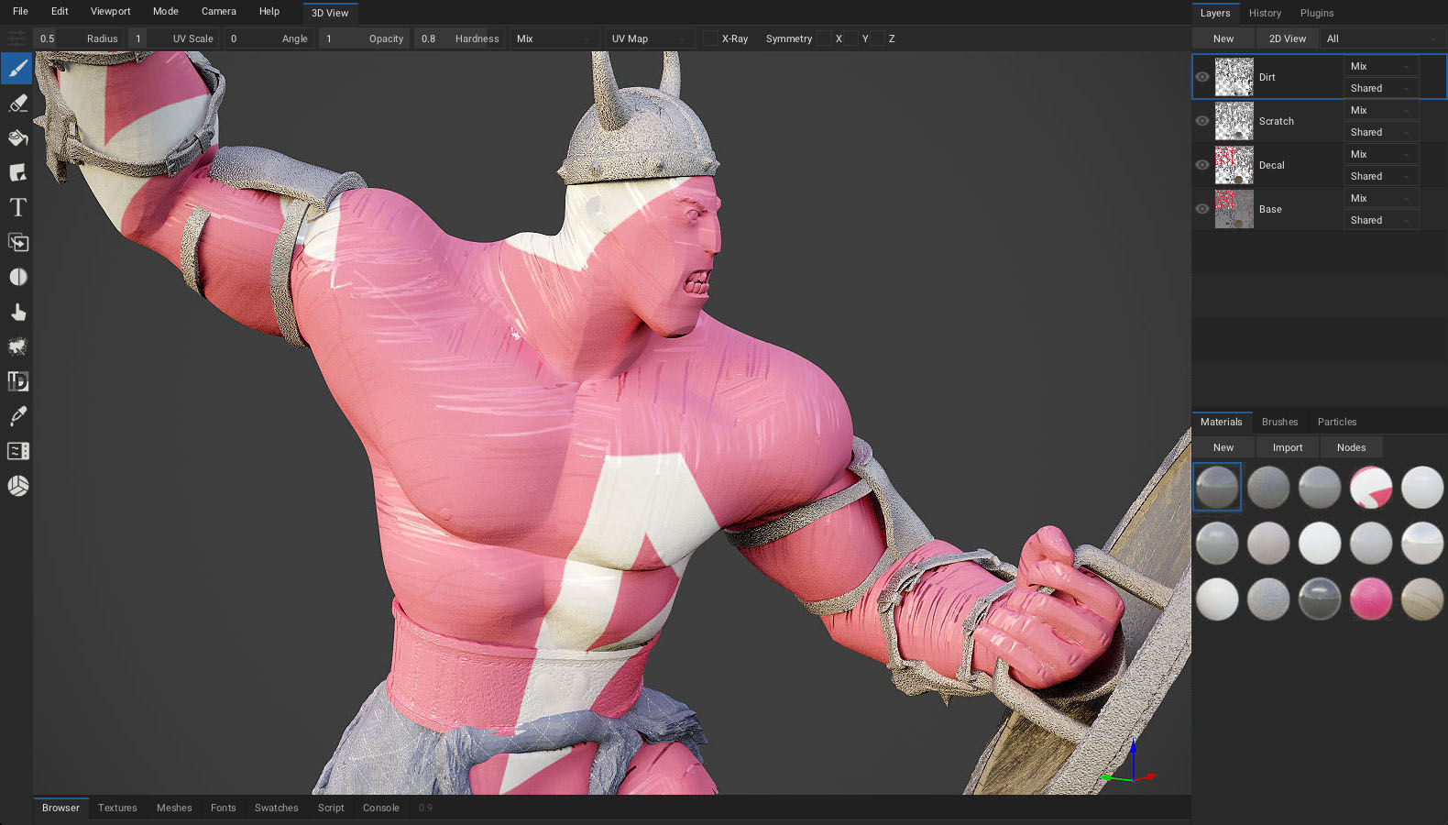
Task: Open the Viewport menu
Action: tap(110, 12)
